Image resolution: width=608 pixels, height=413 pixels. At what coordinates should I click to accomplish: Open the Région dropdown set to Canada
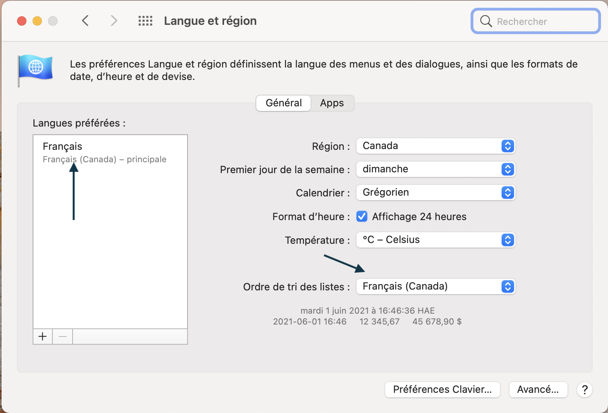tap(436, 146)
